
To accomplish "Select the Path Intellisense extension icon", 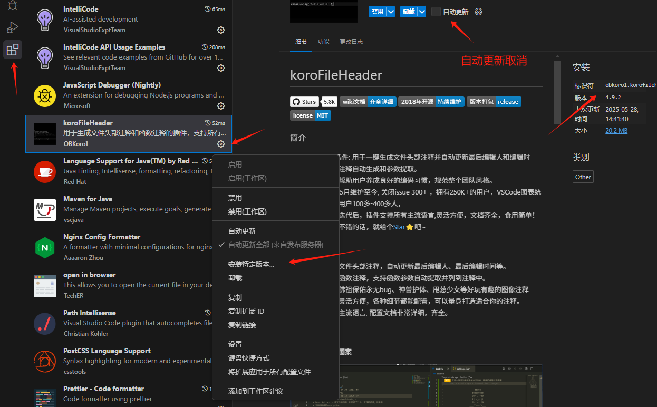I will 45,324.
